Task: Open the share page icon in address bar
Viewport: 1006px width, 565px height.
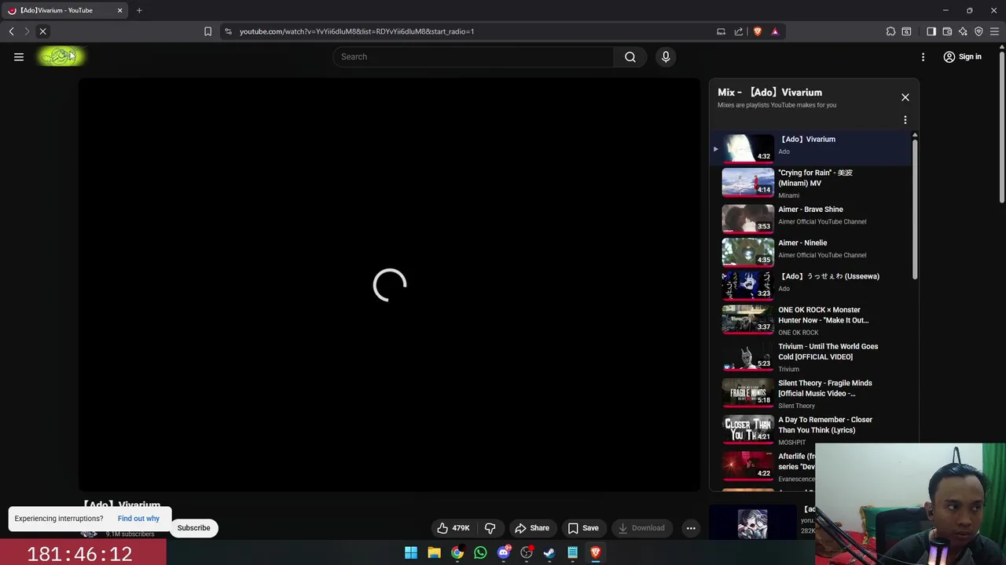Action: (739, 31)
